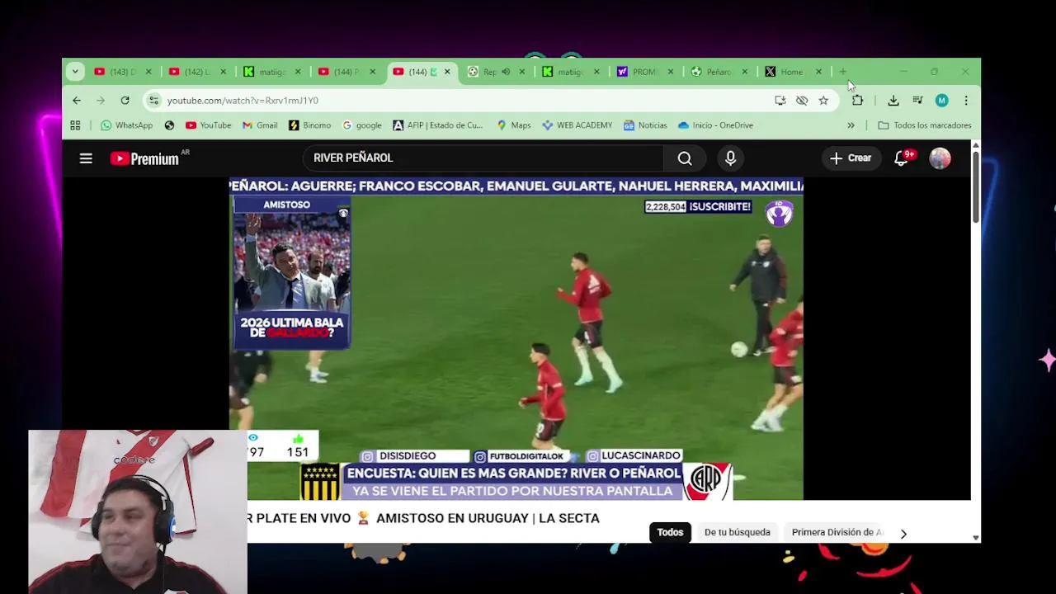Open the YouTube bookmark

pyautogui.click(x=208, y=125)
